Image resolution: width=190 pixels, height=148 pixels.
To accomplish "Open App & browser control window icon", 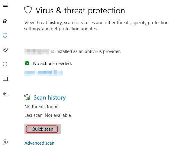I will click(x=5, y=79).
